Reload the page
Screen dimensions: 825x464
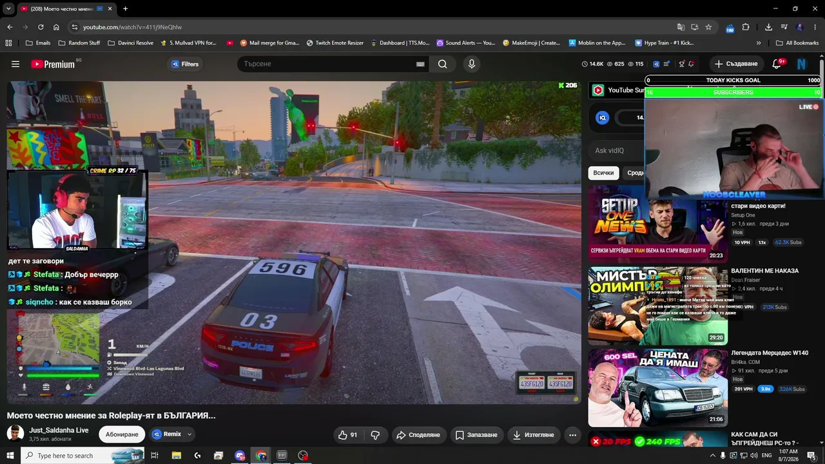pos(41,27)
